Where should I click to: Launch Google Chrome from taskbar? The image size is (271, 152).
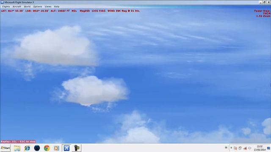pos(47,148)
